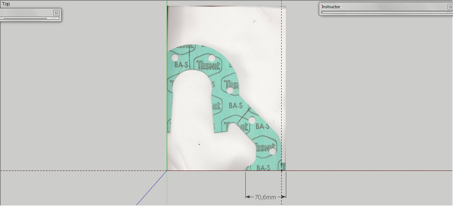Click the top-left bolt hole of gasket
Viewport: 453px width, 206px height.
click(175, 58)
